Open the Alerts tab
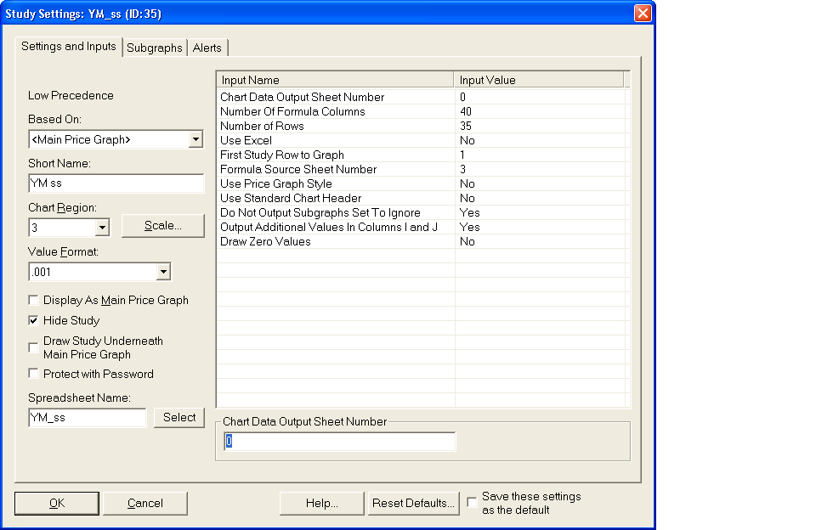This screenshot has width=816, height=530. coord(207,48)
